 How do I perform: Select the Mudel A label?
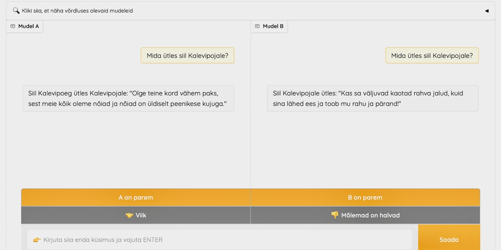(x=28, y=26)
